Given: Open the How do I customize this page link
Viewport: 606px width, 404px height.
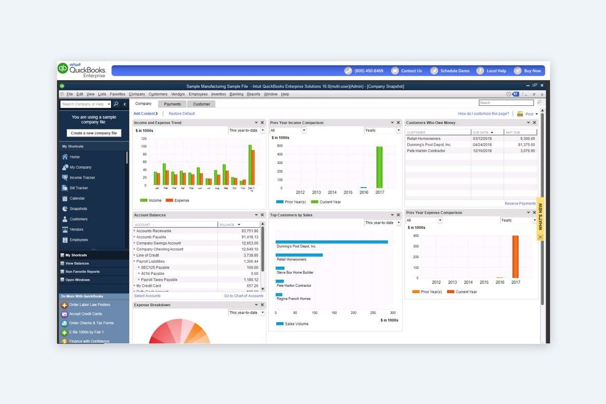Looking at the screenshot, I should (x=483, y=114).
